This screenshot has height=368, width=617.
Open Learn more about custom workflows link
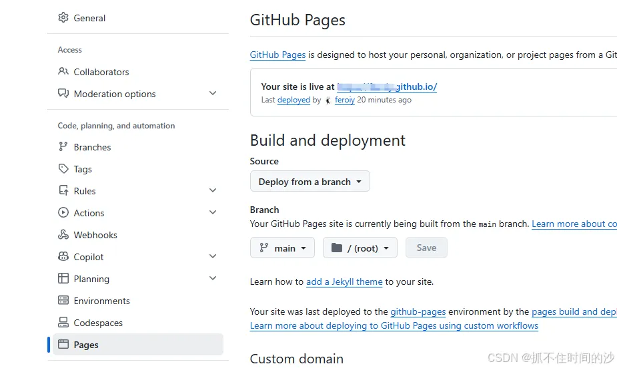click(x=394, y=326)
